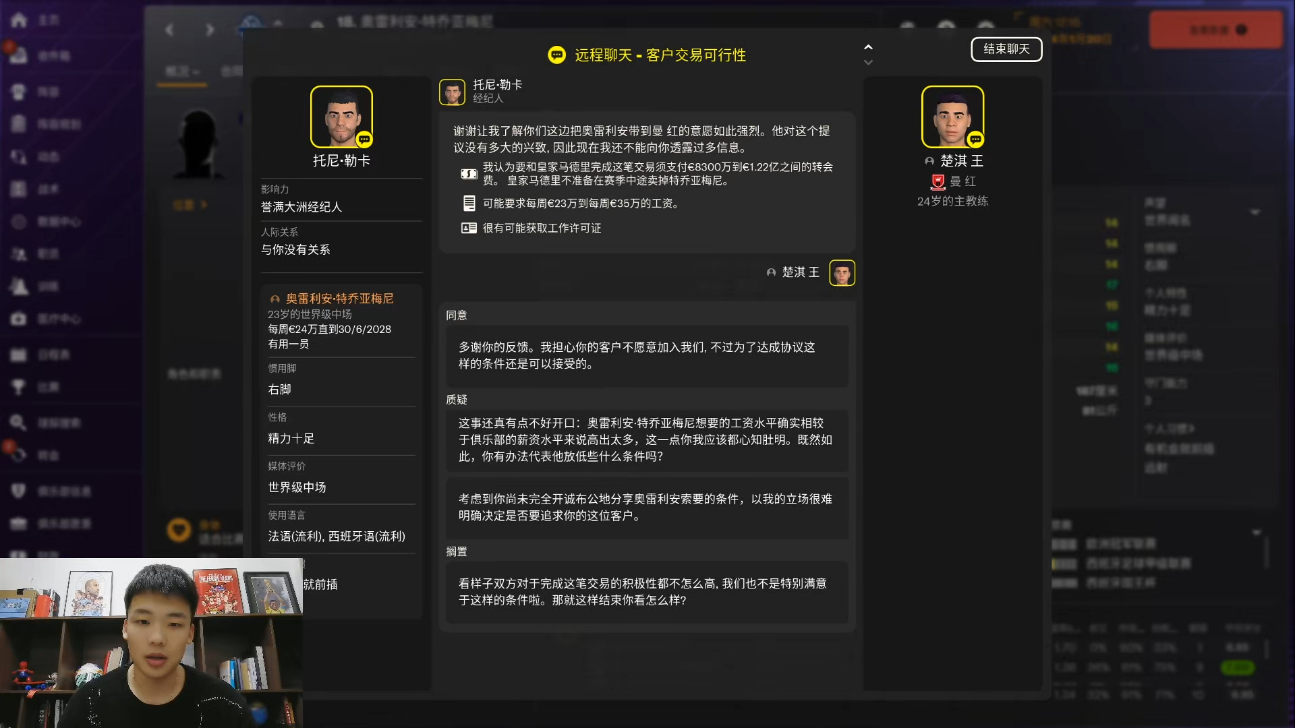Open agent 托尼·勒卡's large portrait
The width and height of the screenshot is (1295, 728).
(x=341, y=117)
